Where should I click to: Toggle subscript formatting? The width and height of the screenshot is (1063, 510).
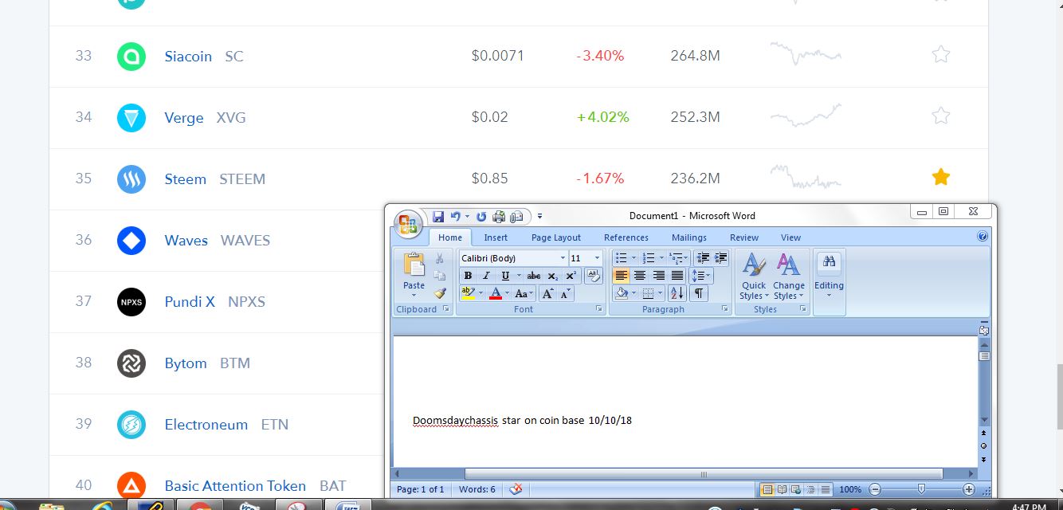tap(552, 276)
